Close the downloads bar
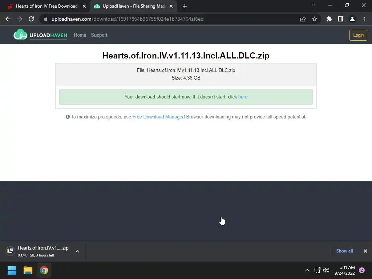372x279 pixels. point(365,251)
